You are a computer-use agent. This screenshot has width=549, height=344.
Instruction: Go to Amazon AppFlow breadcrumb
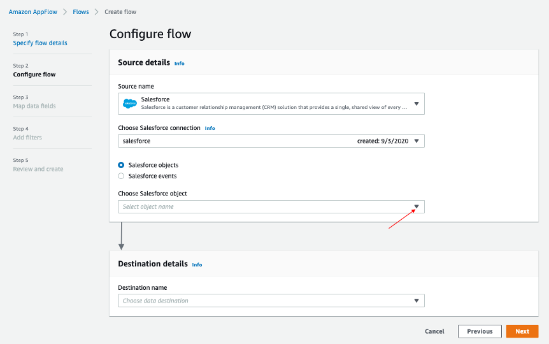pyautogui.click(x=33, y=12)
